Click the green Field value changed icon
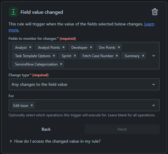Screen dimensions: 168x154 pyautogui.click(x=13, y=12)
